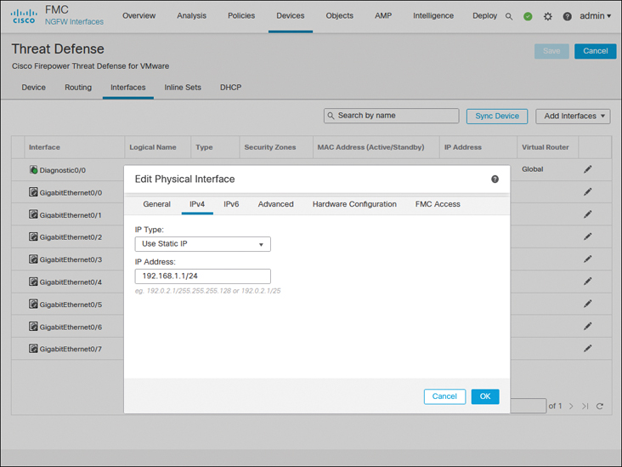This screenshot has height=467, width=622.
Task: Click the help question mark in top bar
Action: click(x=567, y=16)
